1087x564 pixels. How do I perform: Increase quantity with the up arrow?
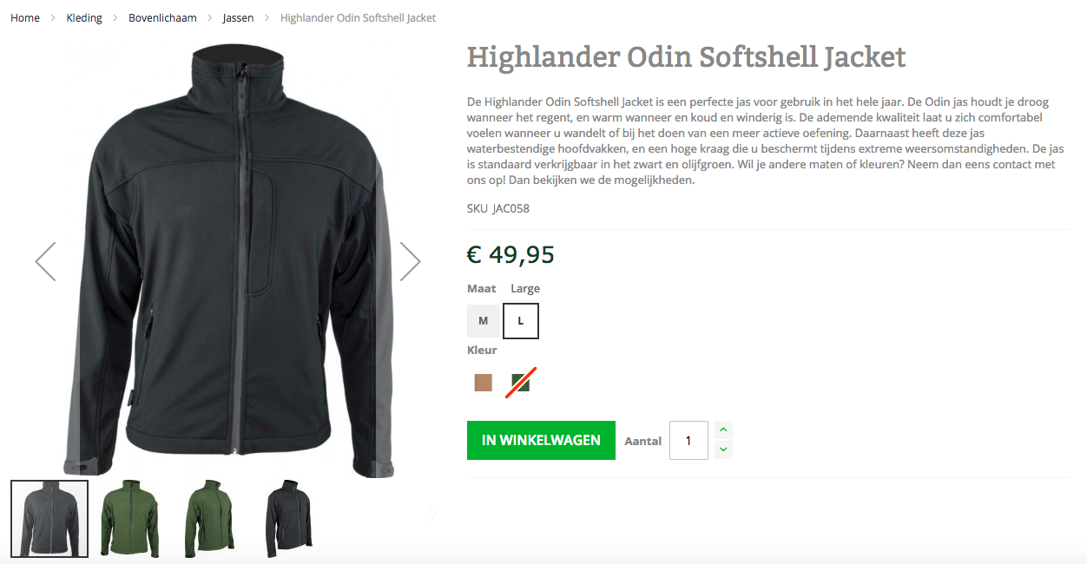[x=724, y=430]
